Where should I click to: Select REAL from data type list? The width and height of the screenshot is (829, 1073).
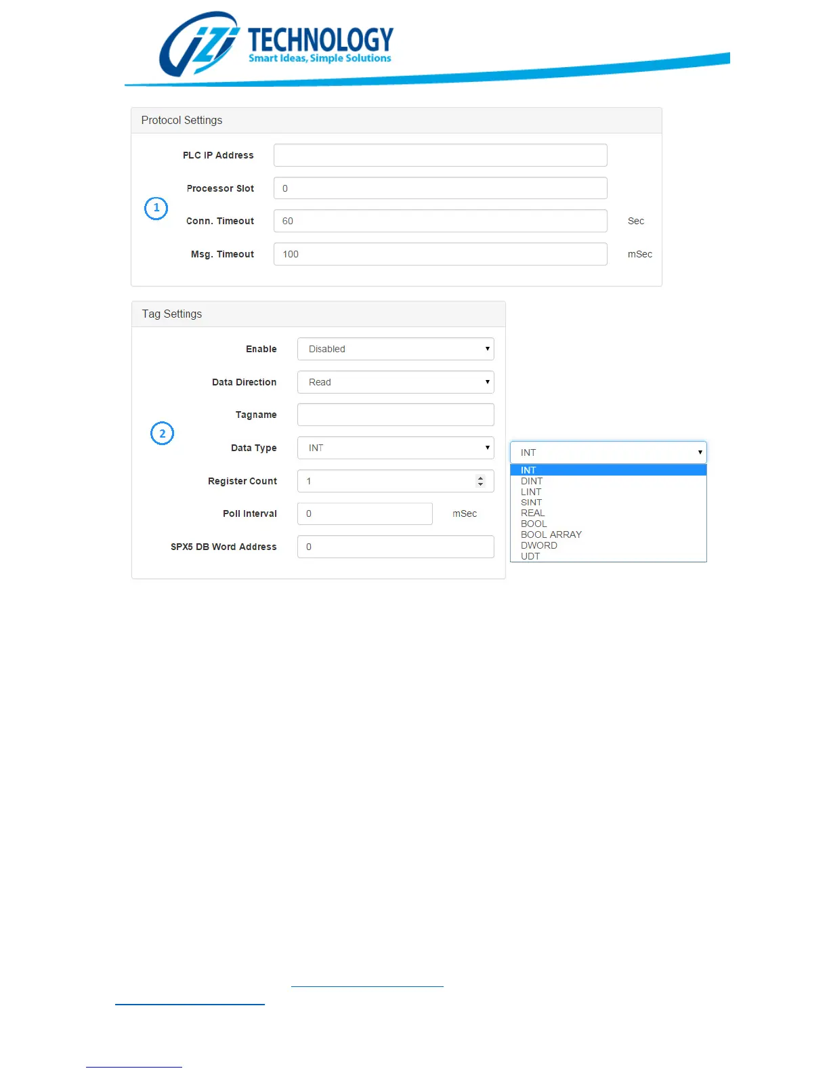pos(608,513)
